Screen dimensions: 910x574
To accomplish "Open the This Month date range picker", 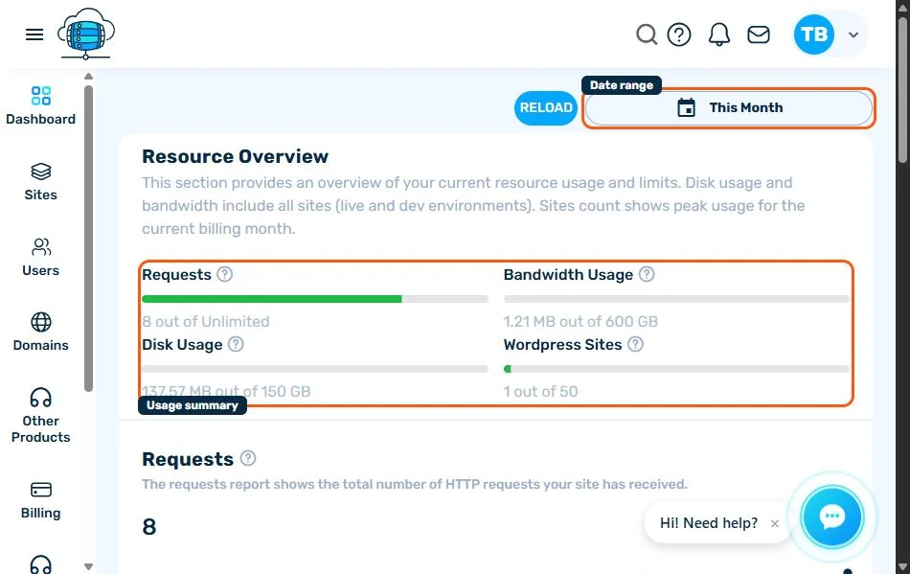I will (x=728, y=108).
